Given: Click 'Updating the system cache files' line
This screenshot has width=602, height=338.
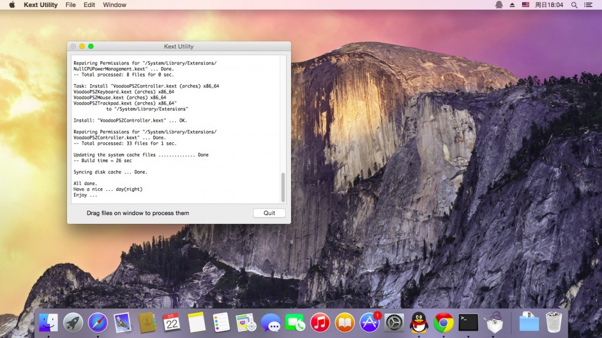Looking at the screenshot, I should point(141,155).
